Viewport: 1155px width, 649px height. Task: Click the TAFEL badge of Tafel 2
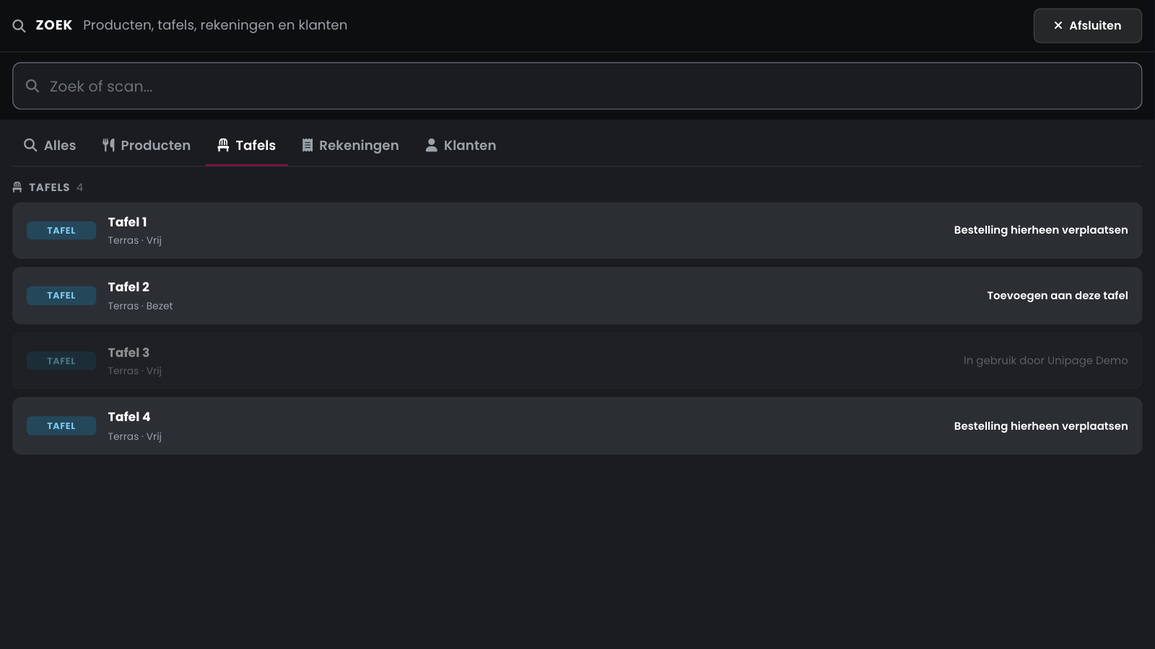point(61,296)
